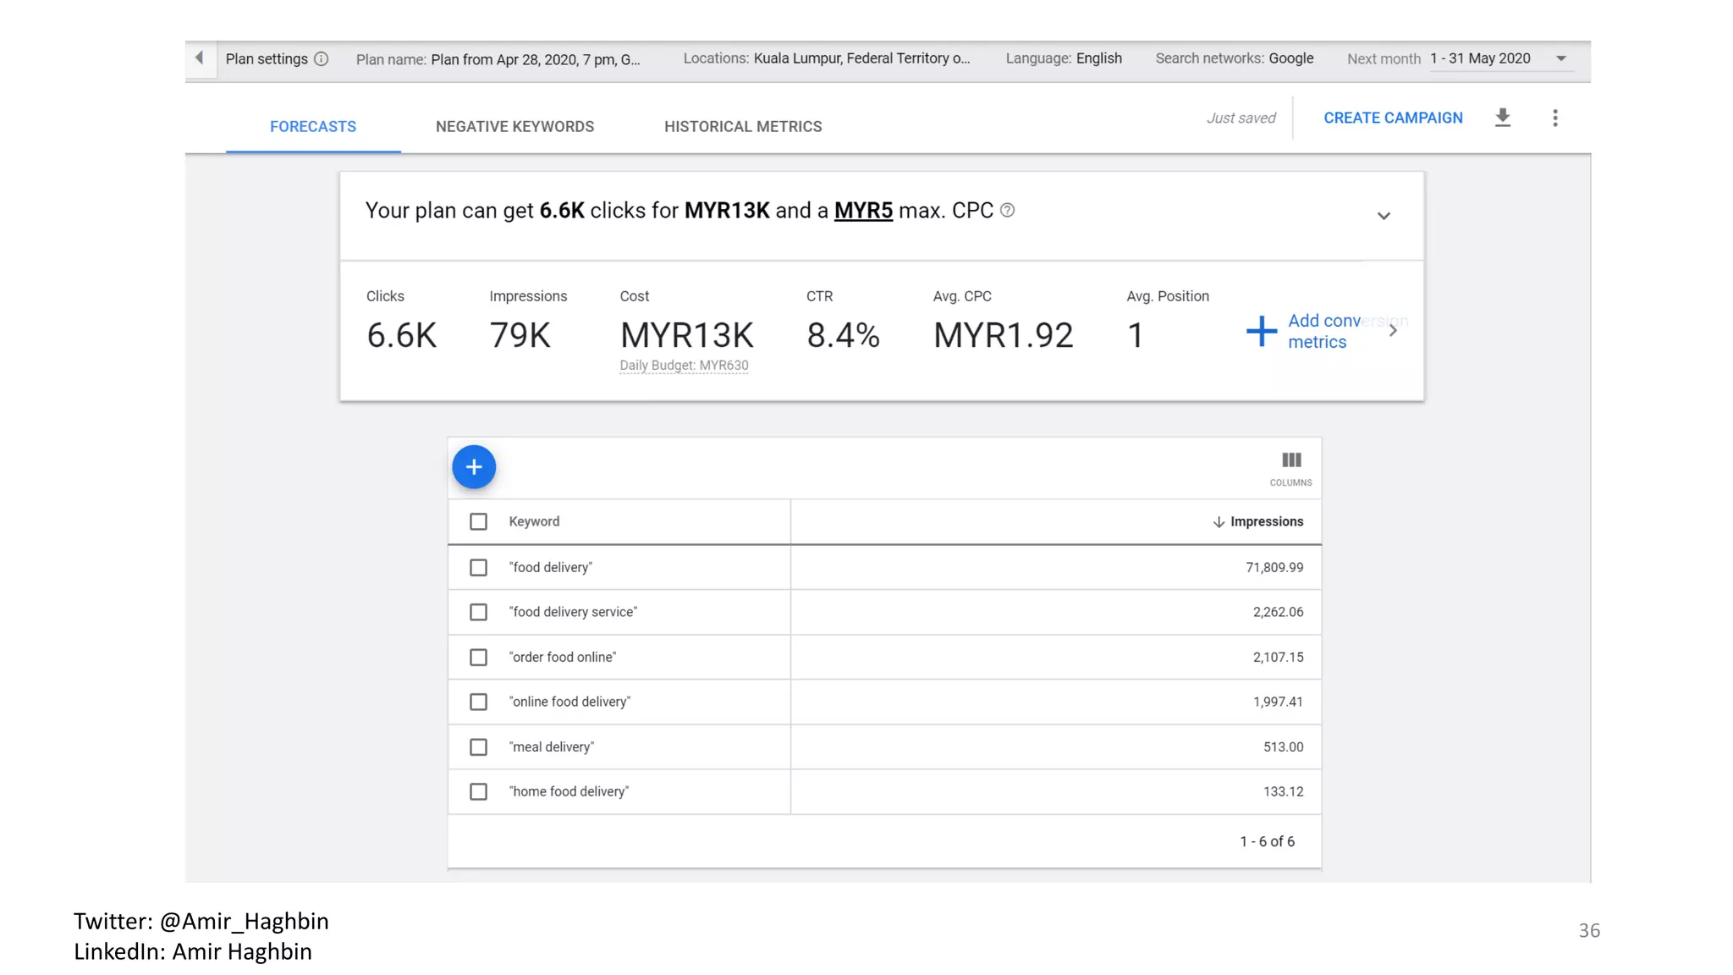Open the three-dot more options menu

pos(1554,118)
